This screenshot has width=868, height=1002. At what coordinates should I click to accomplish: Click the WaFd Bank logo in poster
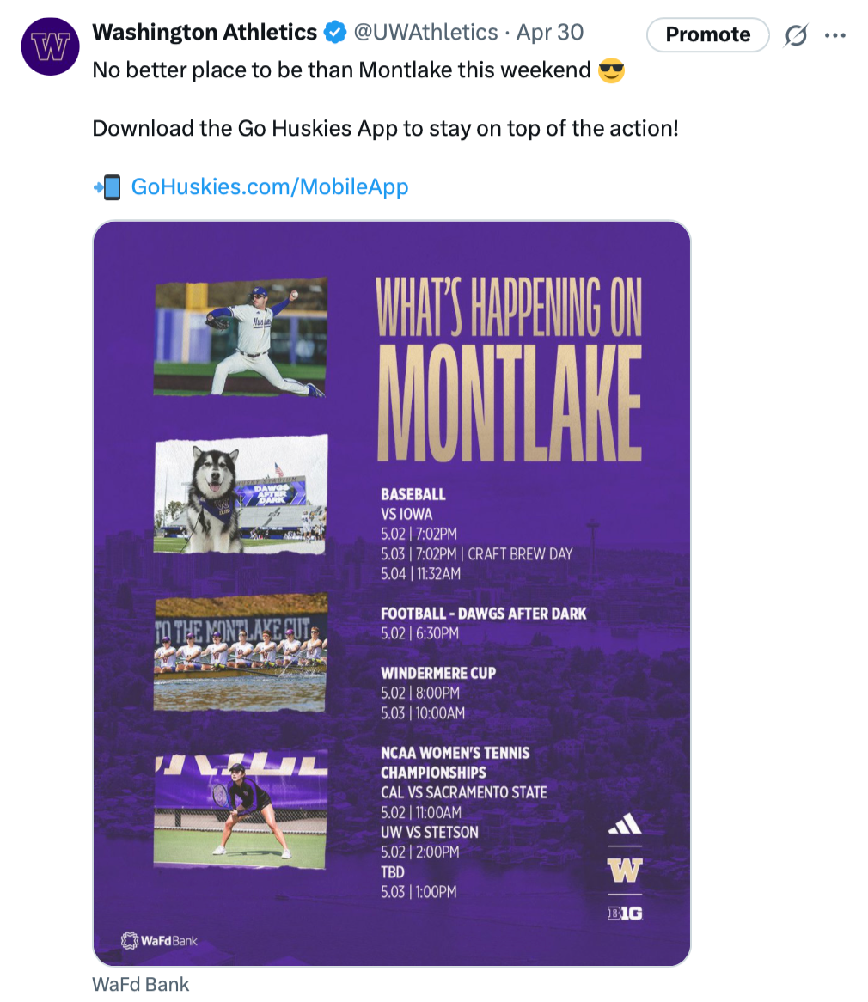coord(159,941)
